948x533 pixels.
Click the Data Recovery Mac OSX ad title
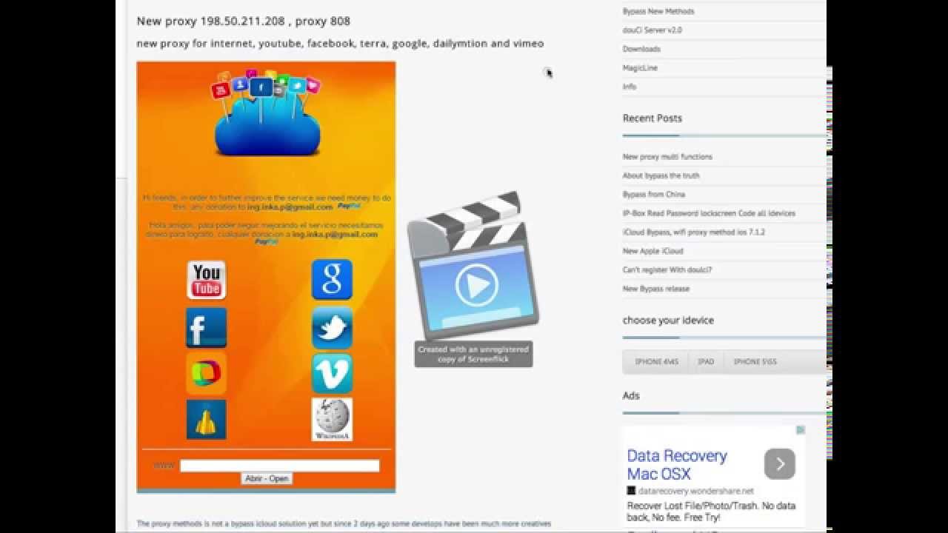pyautogui.click(x=677, y=465)
